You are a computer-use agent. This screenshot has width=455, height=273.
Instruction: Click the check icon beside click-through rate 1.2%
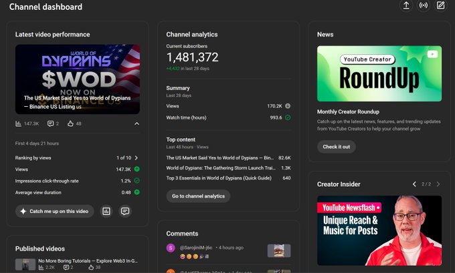[x=136, y=181]
